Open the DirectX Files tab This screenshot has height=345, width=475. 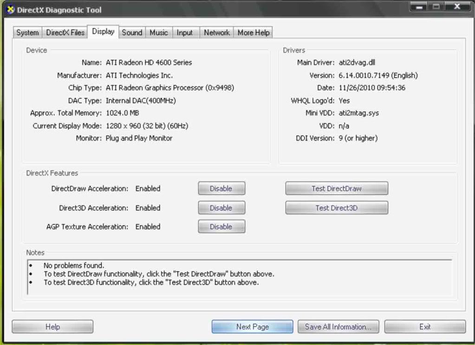(65, 33)
